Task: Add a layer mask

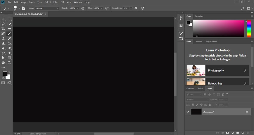Action: [227, 133]
